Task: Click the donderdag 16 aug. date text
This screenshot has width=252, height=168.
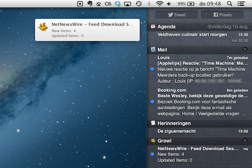Action: click(x=228, y=27)
